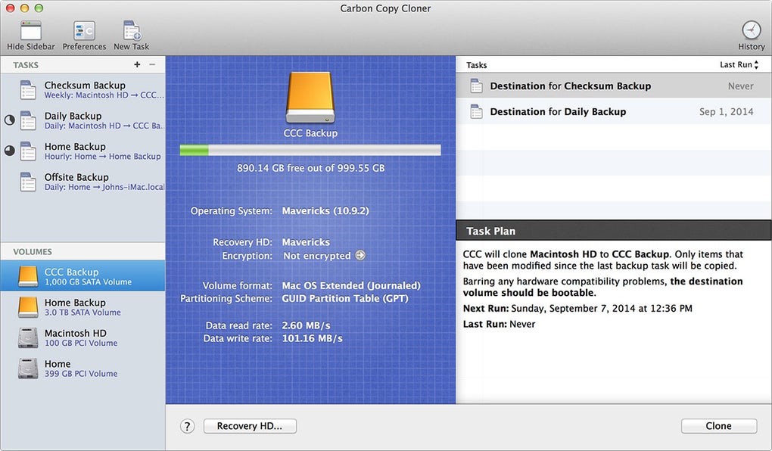Open help with the question mark button
This screenshot has width=772, height=451.
click(187, 426)
